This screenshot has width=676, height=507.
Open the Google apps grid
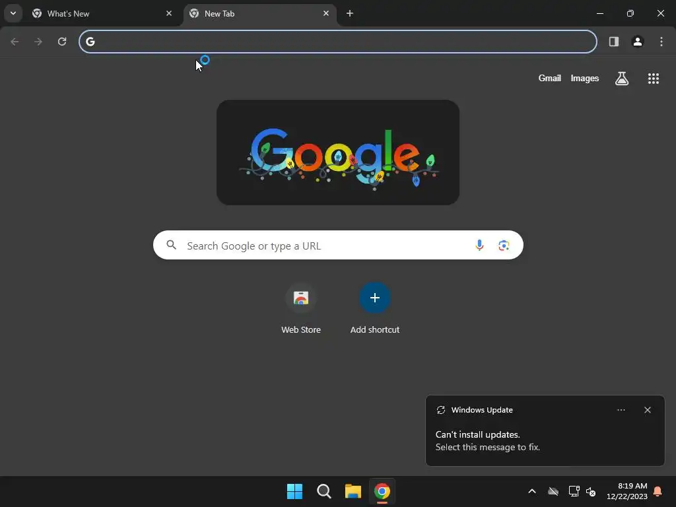[654, 79]
